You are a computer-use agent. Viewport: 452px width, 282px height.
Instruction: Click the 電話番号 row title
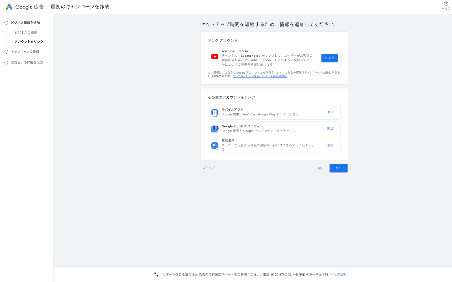[228, 140]
